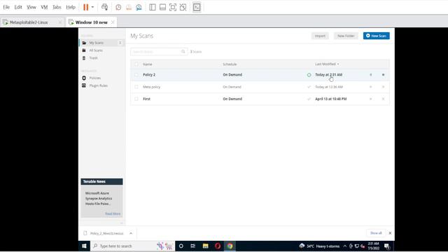Create a New Scan
This screenshot has width=448, height=252.
pyautogui.click(x=377, y=36)
